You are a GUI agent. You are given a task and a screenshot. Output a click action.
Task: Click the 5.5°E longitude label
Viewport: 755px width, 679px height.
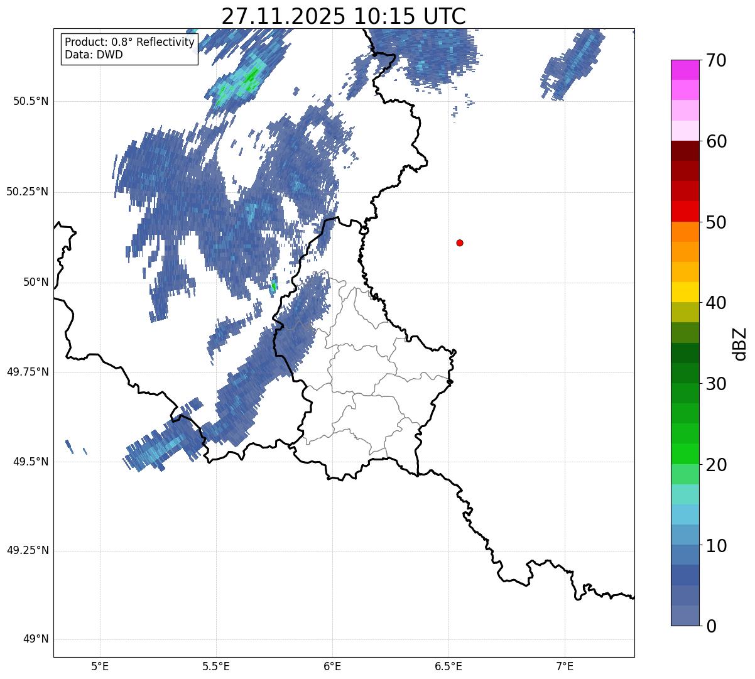coord(216,666)
